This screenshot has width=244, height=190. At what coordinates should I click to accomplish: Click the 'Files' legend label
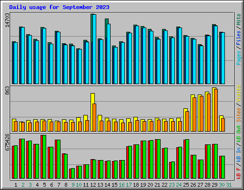[238, 38]
